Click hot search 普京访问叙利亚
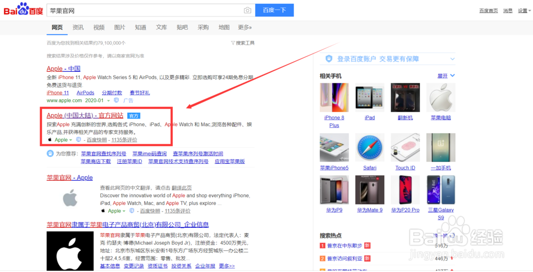 345,258
